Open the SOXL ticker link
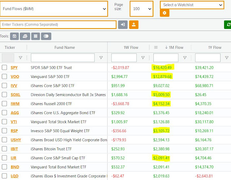Image resolution: width=231 pixels, height=180 pixels. tap(16, 95)
